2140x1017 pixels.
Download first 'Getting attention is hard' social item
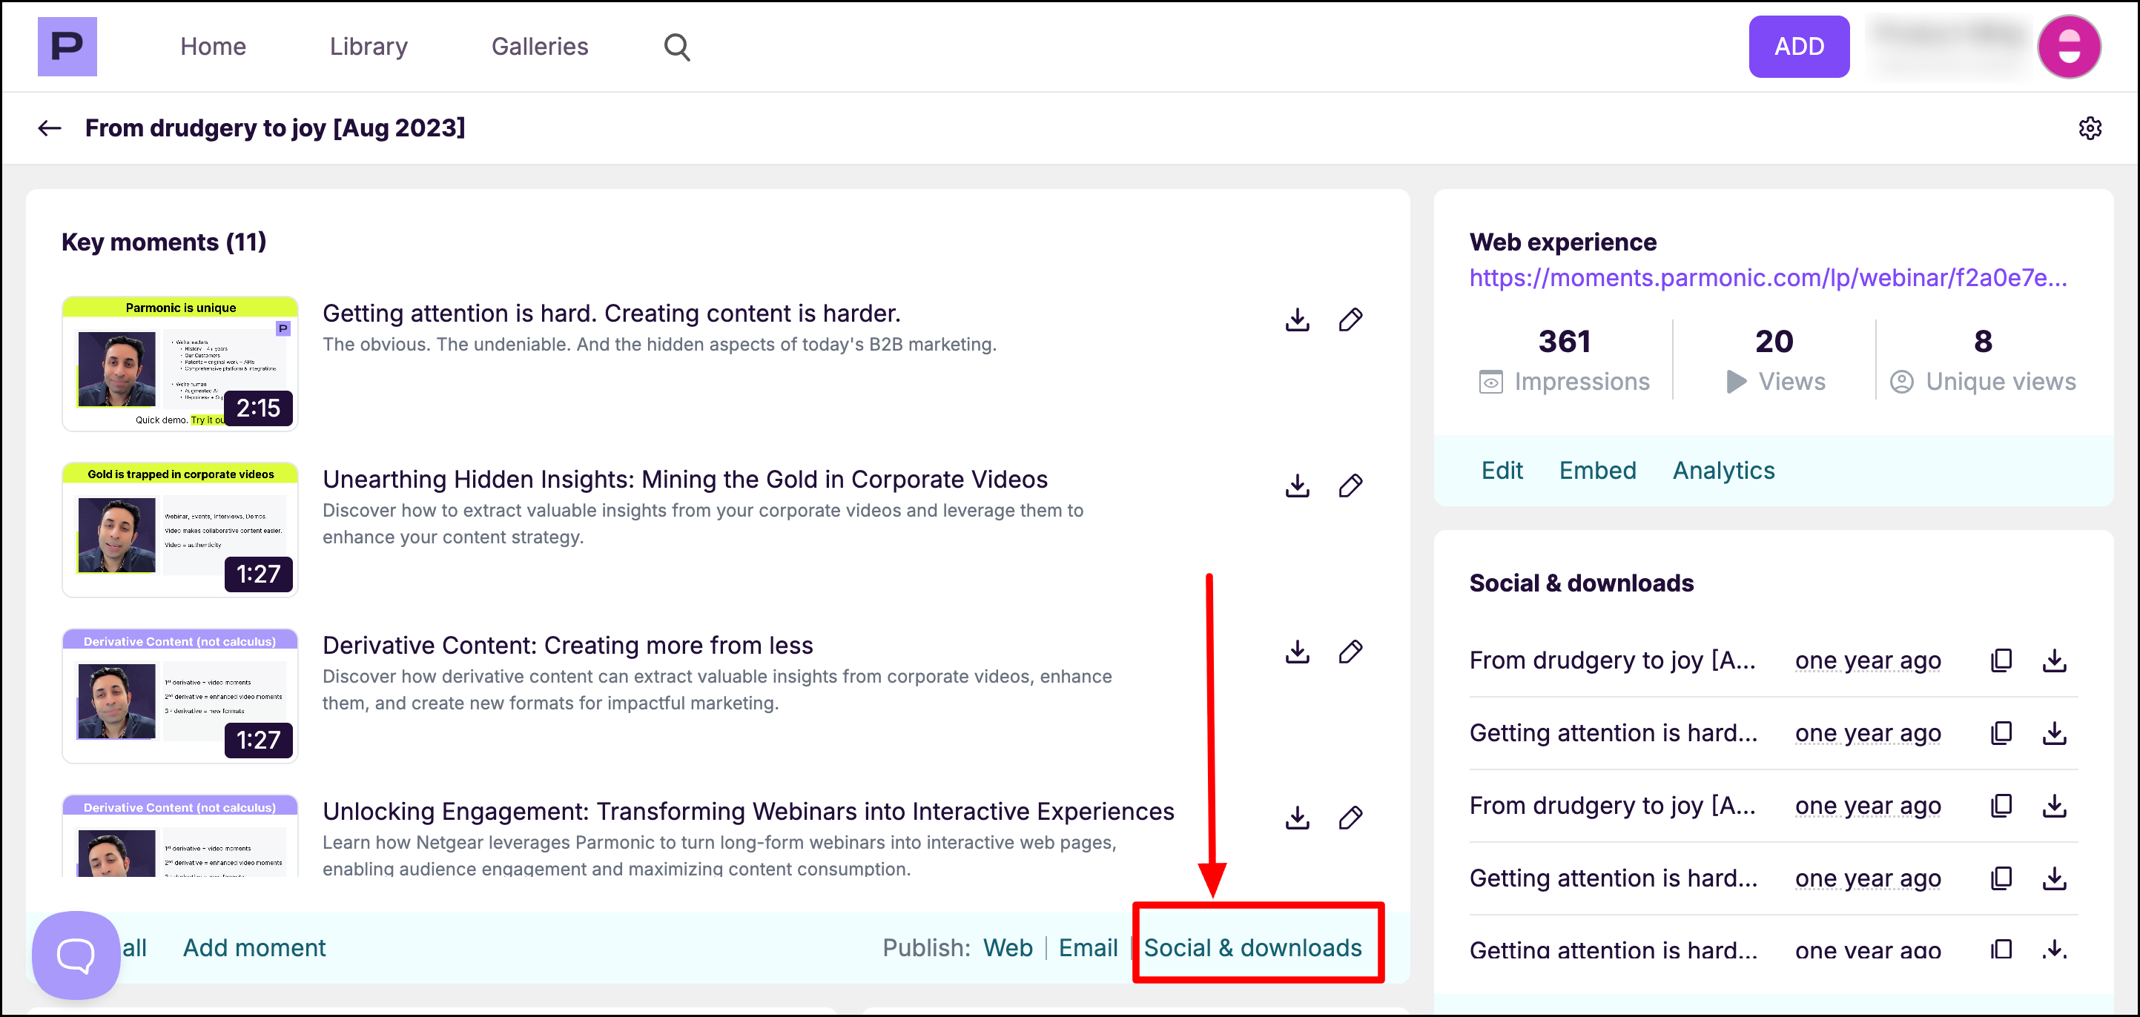2055,733
